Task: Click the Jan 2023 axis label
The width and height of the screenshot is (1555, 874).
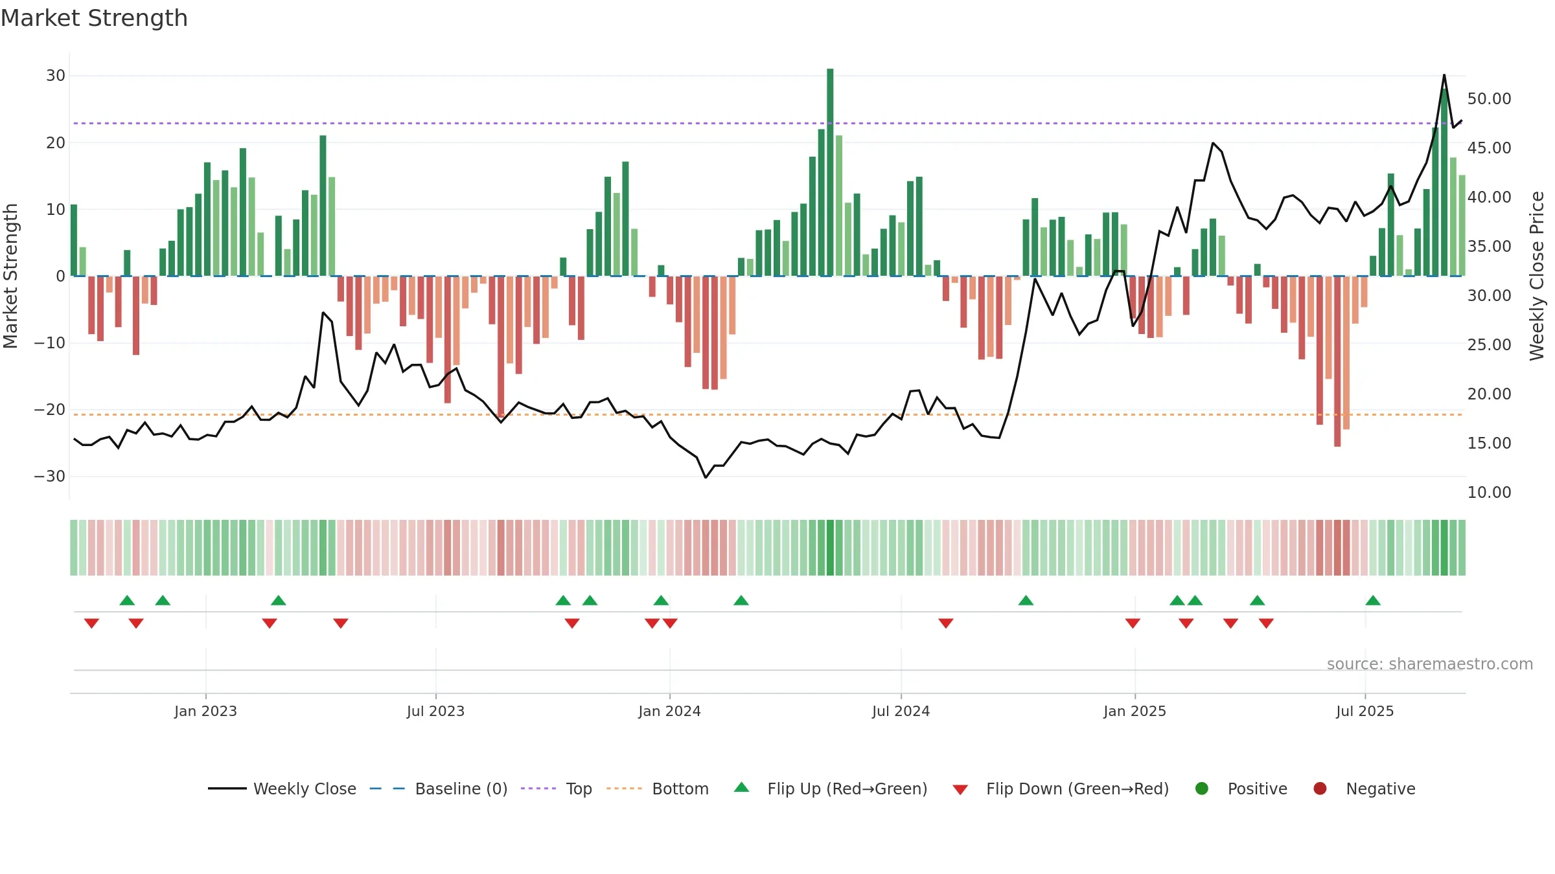Action: [205, 711]
